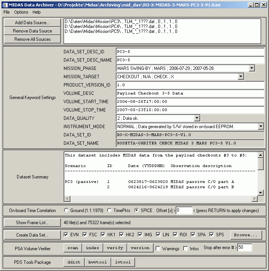Click the VOLUME_DESC text field
269x271 pixels.
click(190, 93)
